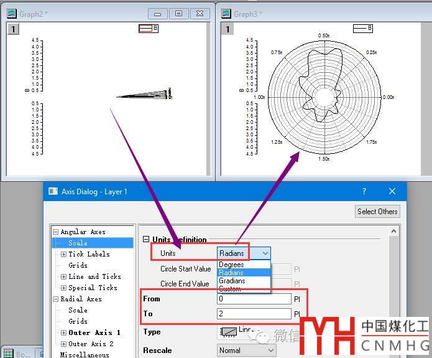Select layer 1 icon in Graph2

(13, 29)
